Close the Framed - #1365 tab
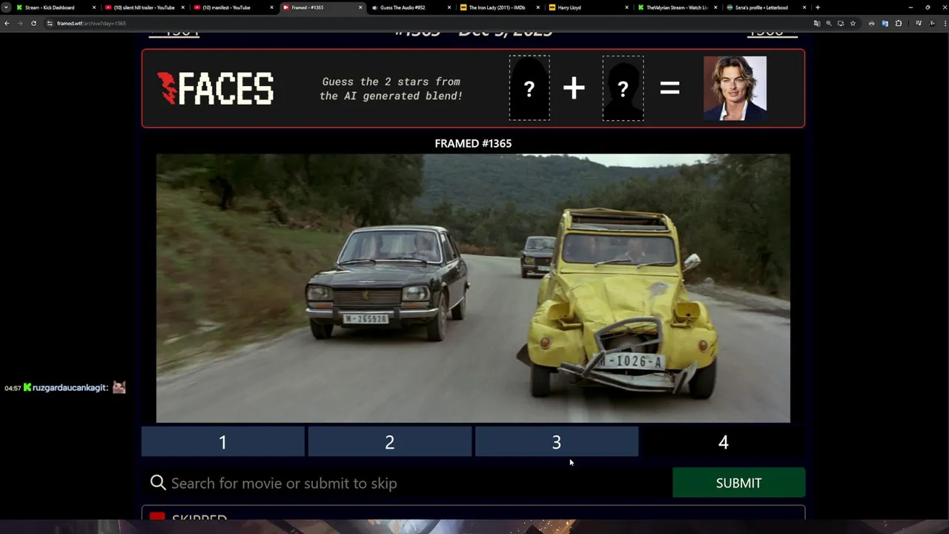 [360, 7]
